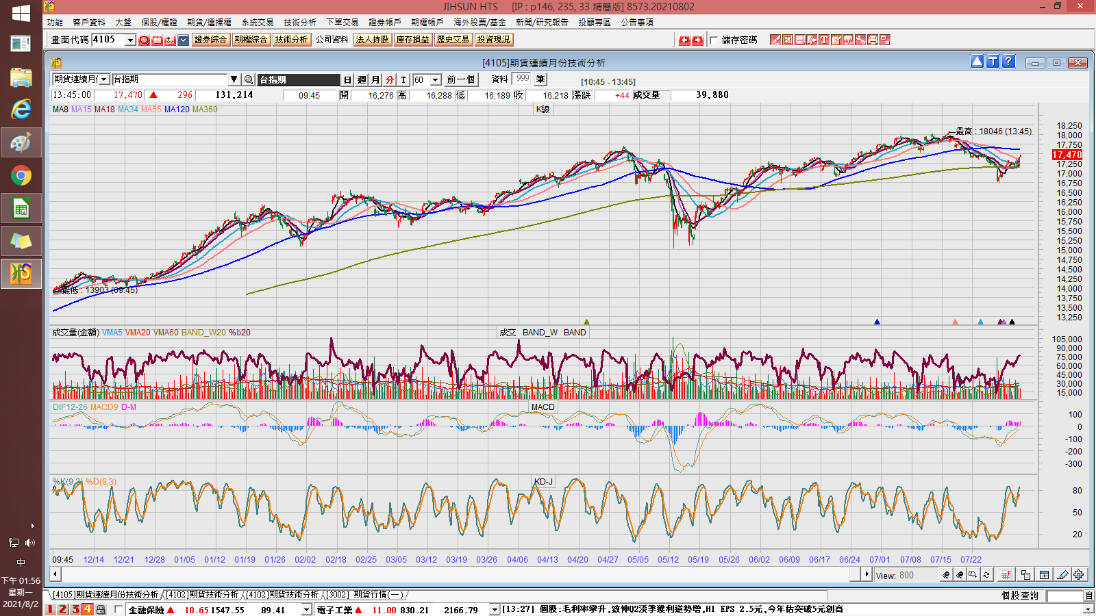Click the red search icon beside screen code

(144, 40)
